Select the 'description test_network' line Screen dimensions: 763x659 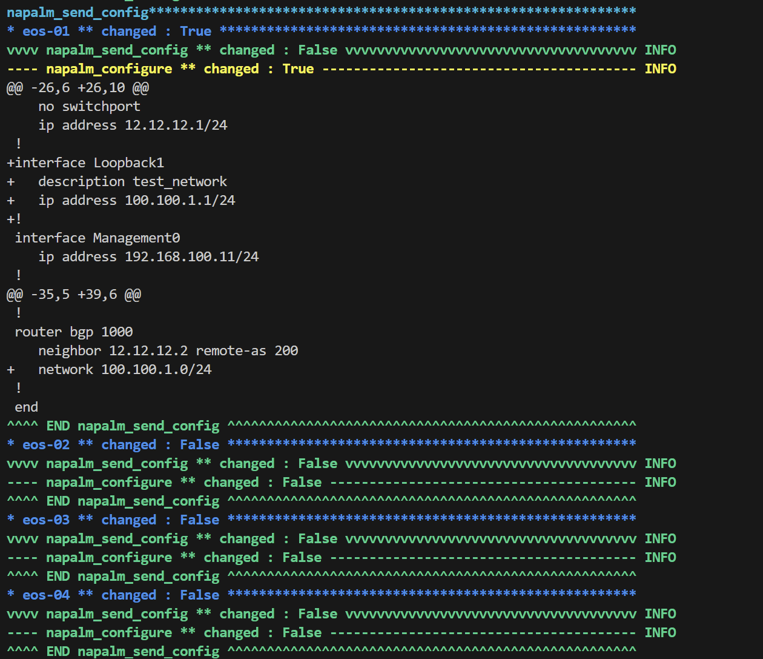[x=117, y=181]
